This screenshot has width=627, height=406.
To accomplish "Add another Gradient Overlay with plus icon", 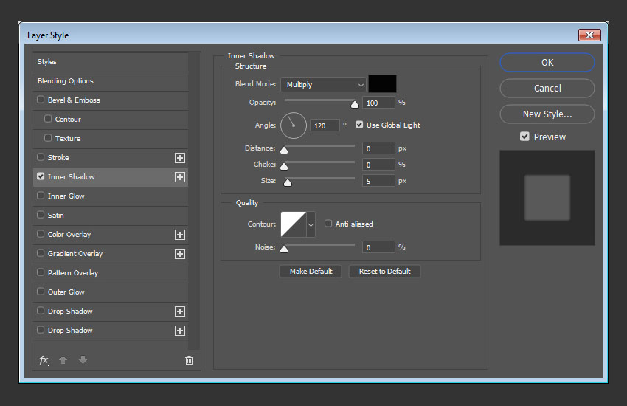I will [179, 254].
